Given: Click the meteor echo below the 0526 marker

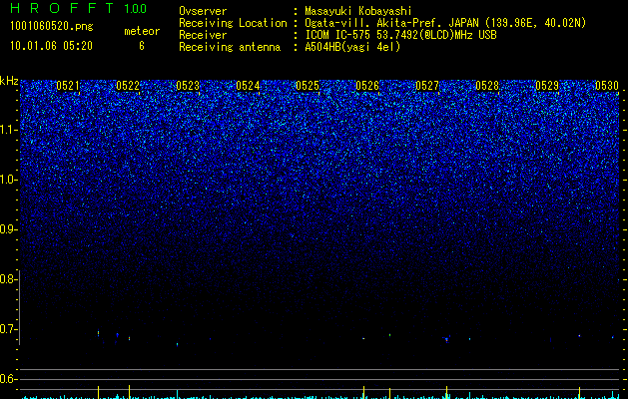Looking at the screenshot, I should (363, 338).
